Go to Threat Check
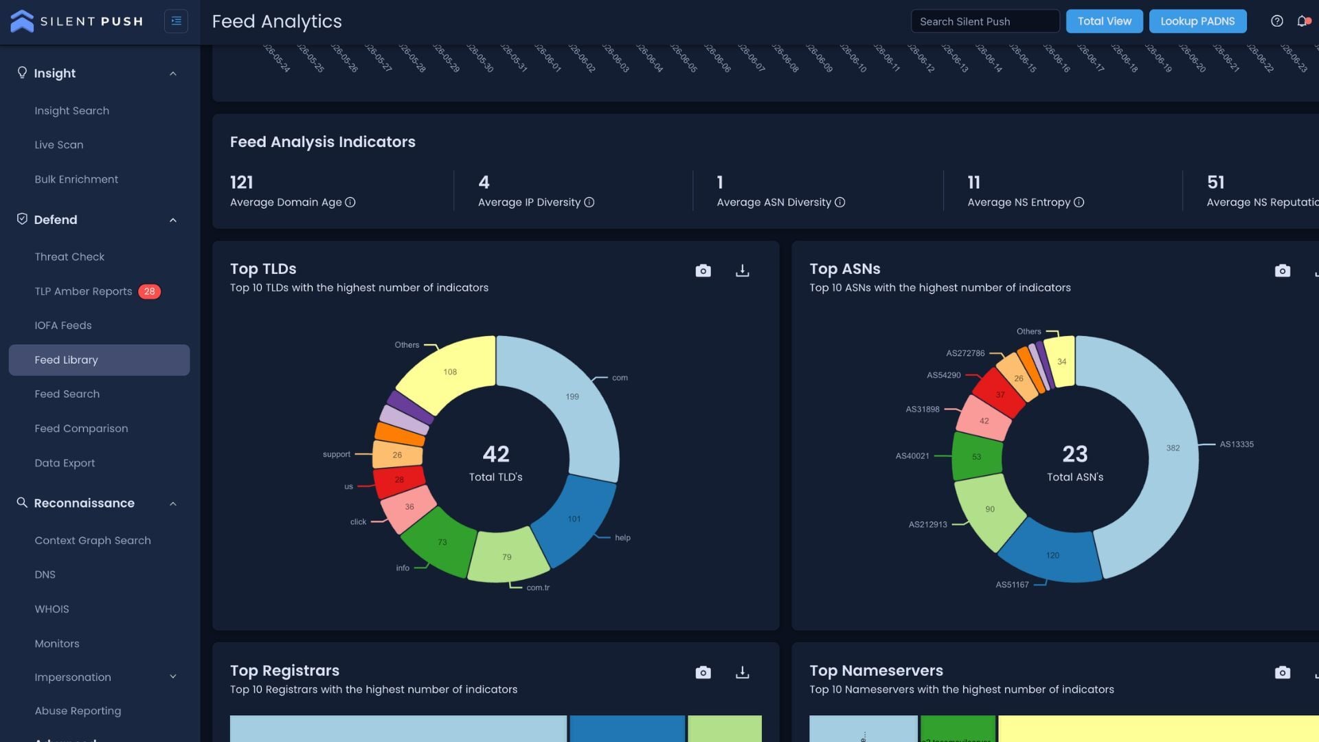This screenshot has width=1319, height=742. pyautogui.click(x=69, y=257)
